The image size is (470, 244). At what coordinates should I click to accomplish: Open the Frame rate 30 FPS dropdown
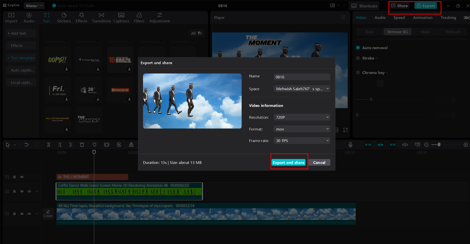[302, 141]
